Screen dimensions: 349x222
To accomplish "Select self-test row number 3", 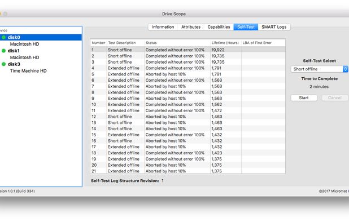I will tap(187, 62).
